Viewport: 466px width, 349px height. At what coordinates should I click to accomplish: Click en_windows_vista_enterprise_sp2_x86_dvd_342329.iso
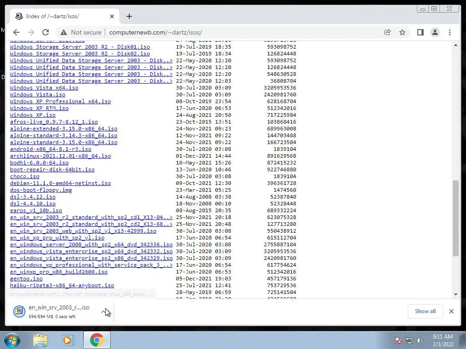tap(91, 258)
